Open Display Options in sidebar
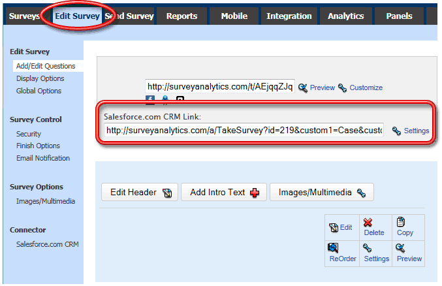The height and width of the screenshot is (286, 442). pos(40,78)
